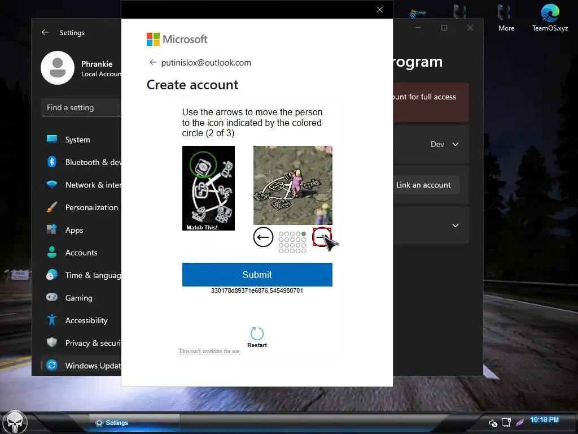Screen dimensions: 578x434
Task: Close the Create account dialog
Action: [x=380, y=10]
